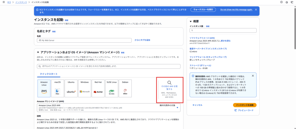The height and width of the screenshot is (129, 296).
Task: Focus the AMI catalog search field
Action: pos(109,66)
